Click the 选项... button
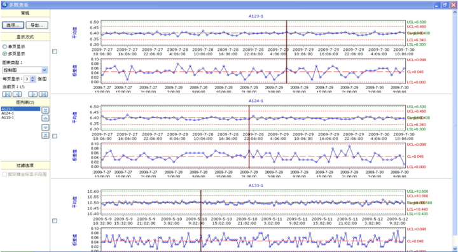 coord(13,25)
